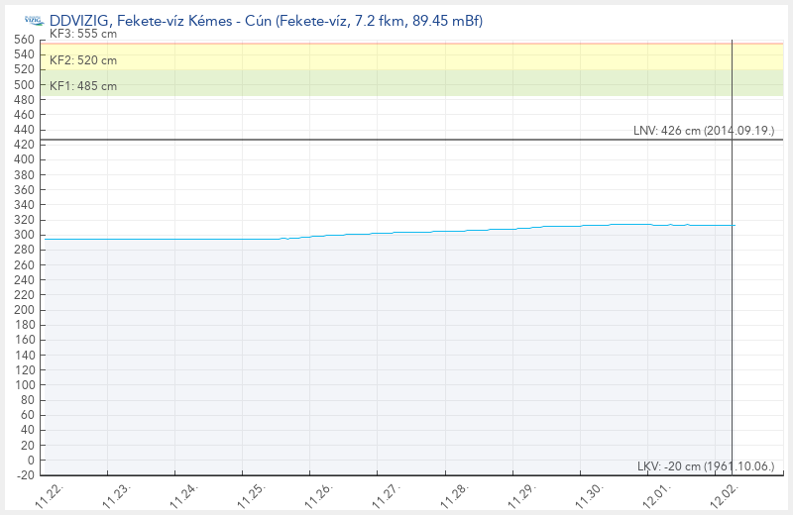This screenshot has width=793, height=515.
Task: Click the blue water level curve
Action: 446,231
